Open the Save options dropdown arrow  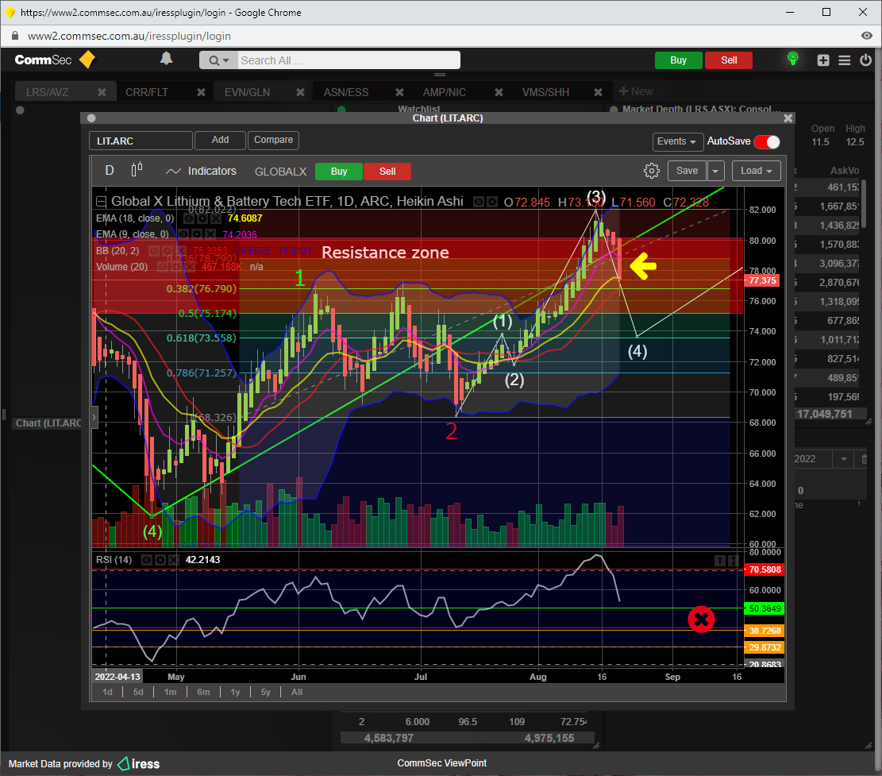click(x=715, y=171)
